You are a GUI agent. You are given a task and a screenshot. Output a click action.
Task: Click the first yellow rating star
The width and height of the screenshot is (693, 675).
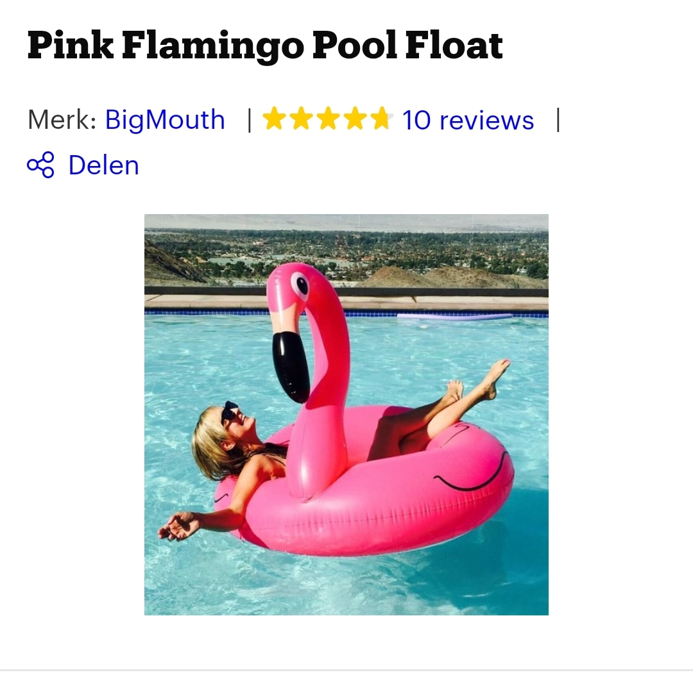pyautogui.click(x=274, y=119)
